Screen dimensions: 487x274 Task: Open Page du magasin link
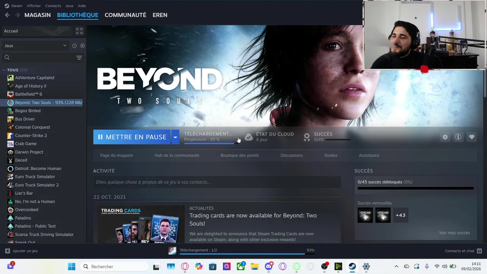pyautogui.click(x=116, y=155)
